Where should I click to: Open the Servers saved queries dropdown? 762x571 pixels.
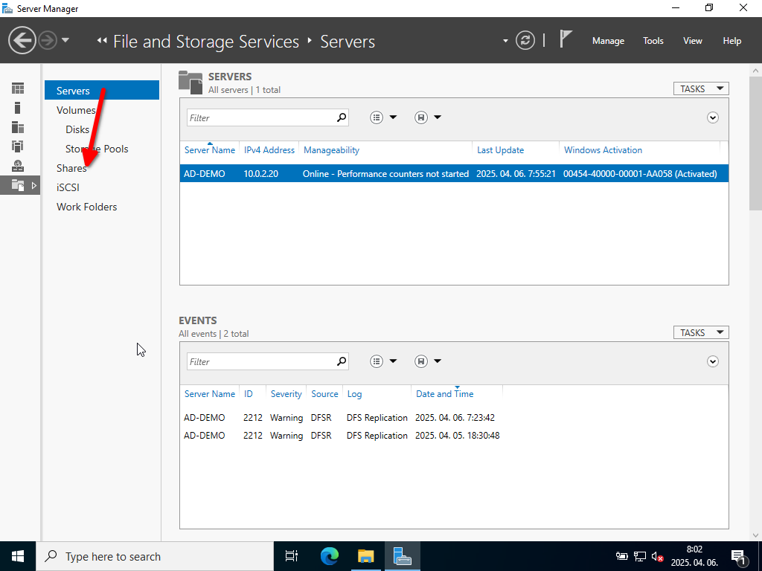coord(428,117)
